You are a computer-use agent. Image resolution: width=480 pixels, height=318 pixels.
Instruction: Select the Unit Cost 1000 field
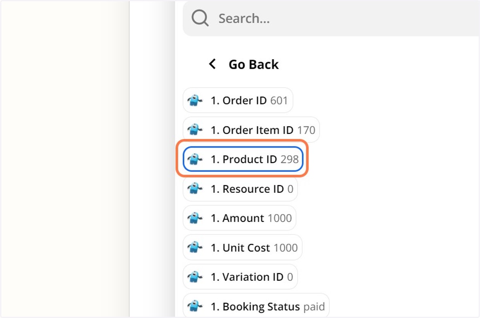(x=242, y=248)
